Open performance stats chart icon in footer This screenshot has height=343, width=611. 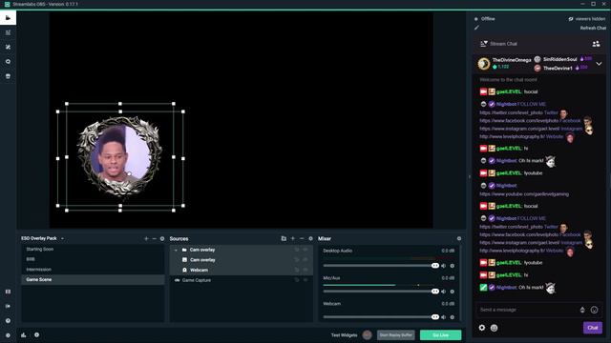pyautogui.click(x=23, y=334)
